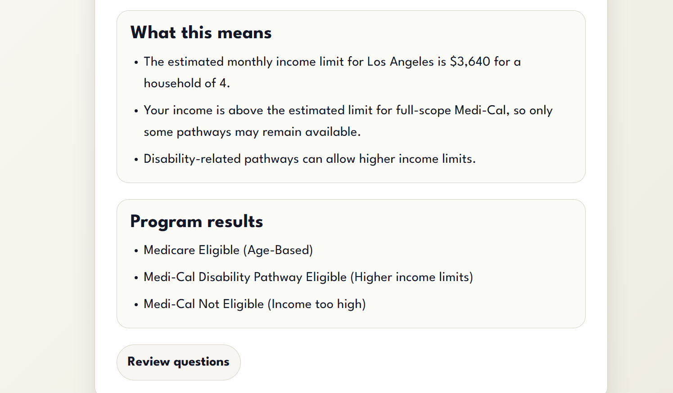Click the 'Program results' heading

(196, 222)
